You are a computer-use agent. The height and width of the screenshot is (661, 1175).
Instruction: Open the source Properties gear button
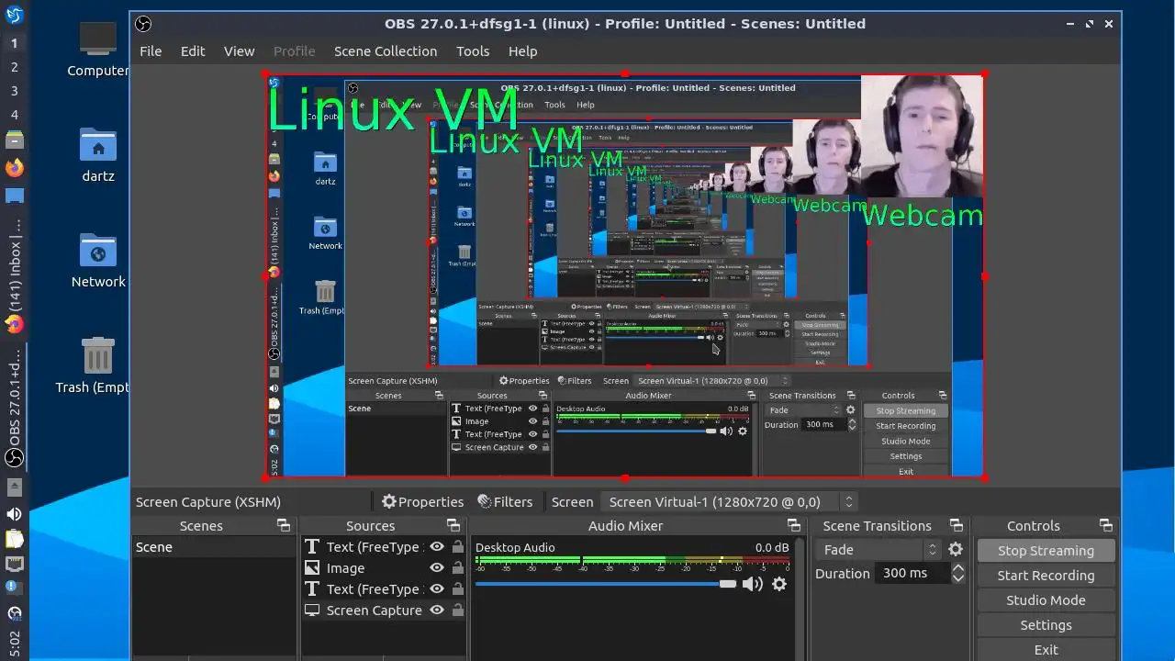pyautogui.click(x=422, y=501)
